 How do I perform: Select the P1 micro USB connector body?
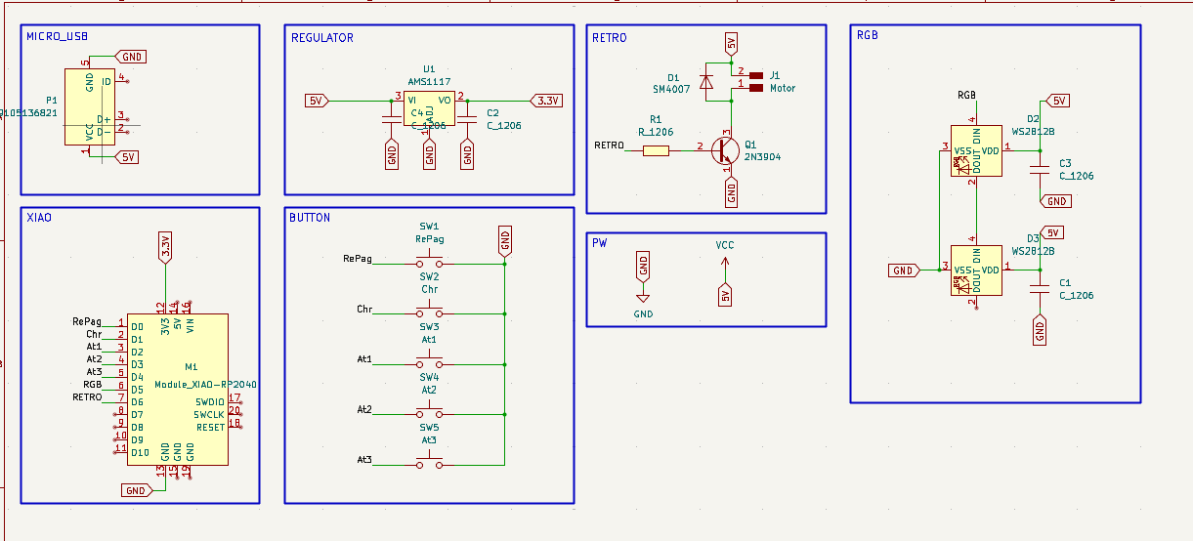coord(89,106)
